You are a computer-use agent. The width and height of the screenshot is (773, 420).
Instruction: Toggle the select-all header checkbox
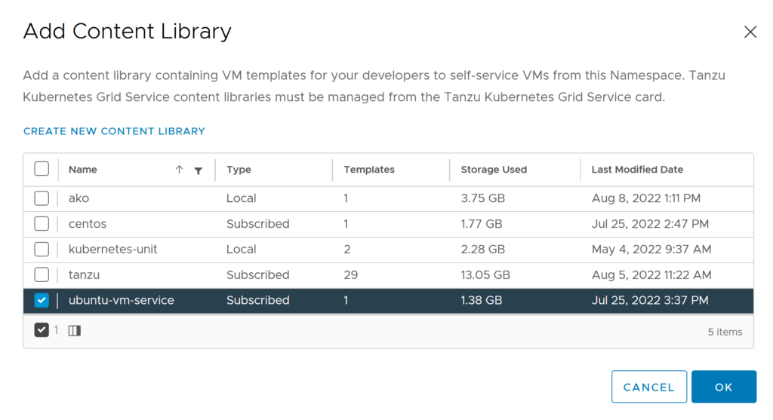[42, 169]
